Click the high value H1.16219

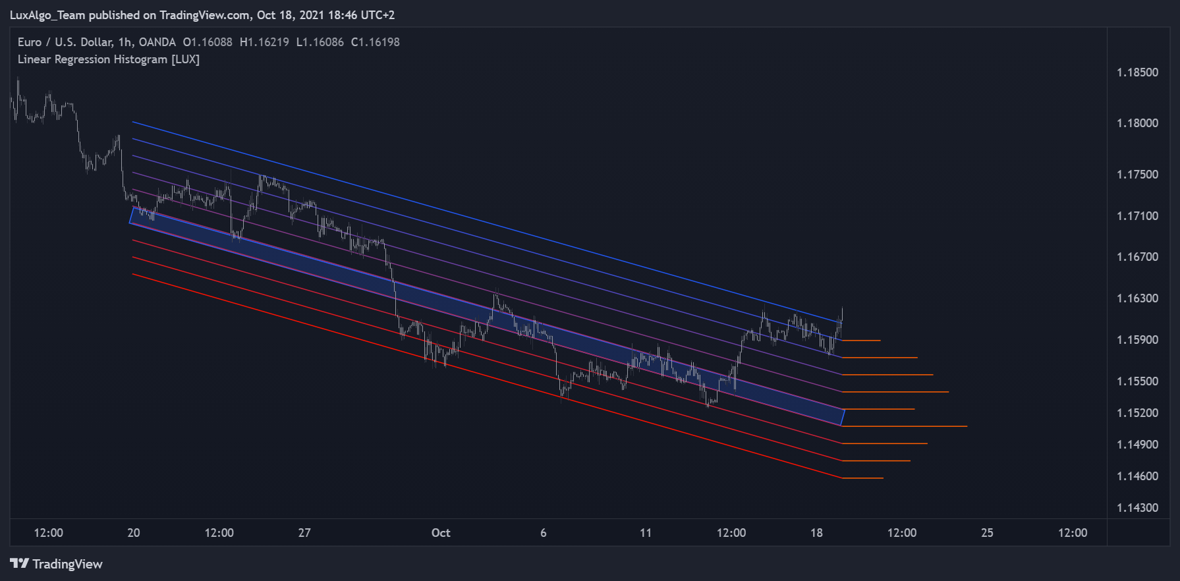[x=264, y=42]
